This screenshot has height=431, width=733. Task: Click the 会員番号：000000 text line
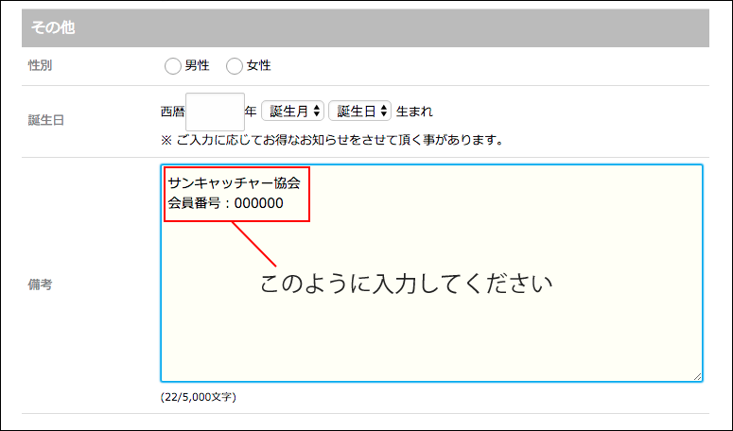point(225,203)
